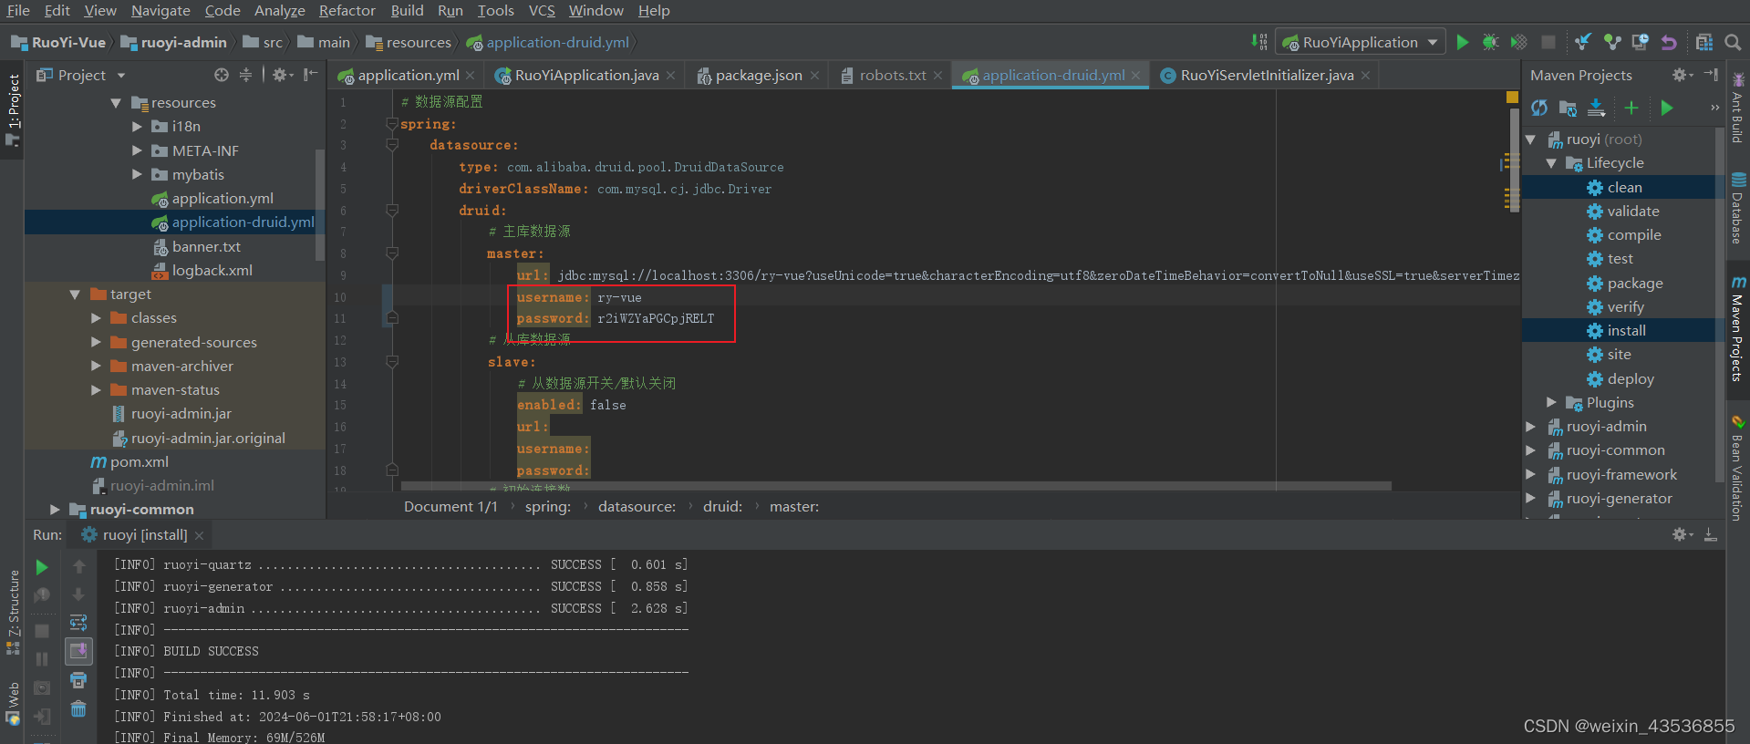Toggle scroll to end in Run console
Viewport: 1750px width, 744px height.
[78, 651]
